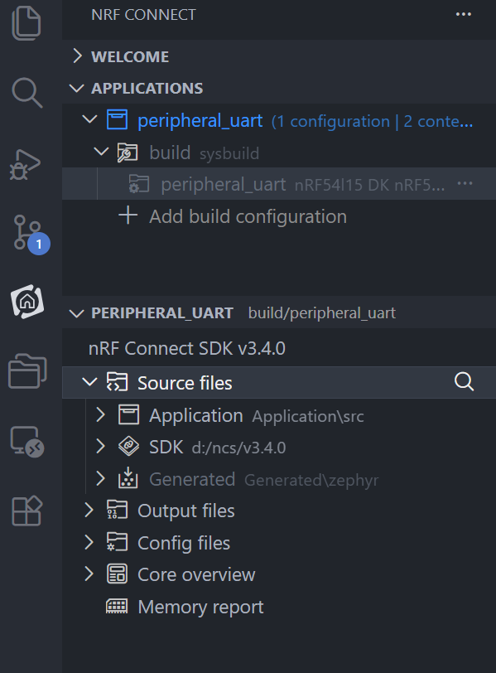Expand the Output files node
This screenshot has height=673, width=496.
click(89, 510)
